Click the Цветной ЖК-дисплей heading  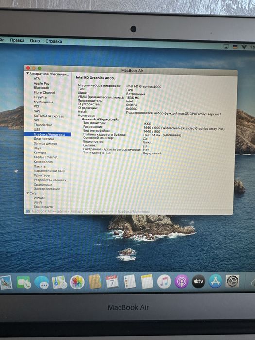click(x=100, y=119)
